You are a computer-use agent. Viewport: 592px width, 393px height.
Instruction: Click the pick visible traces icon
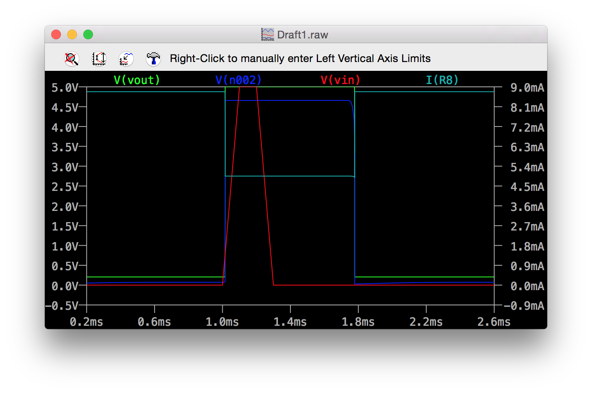(x=126, y=59)
